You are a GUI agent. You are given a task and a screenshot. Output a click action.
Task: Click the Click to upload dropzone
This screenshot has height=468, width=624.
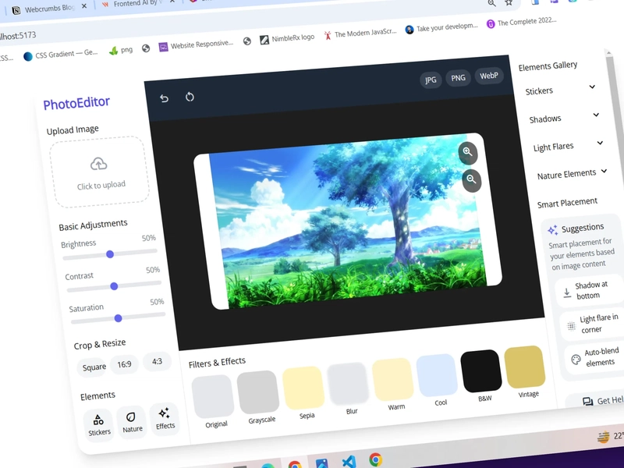[x=100, y=172]
